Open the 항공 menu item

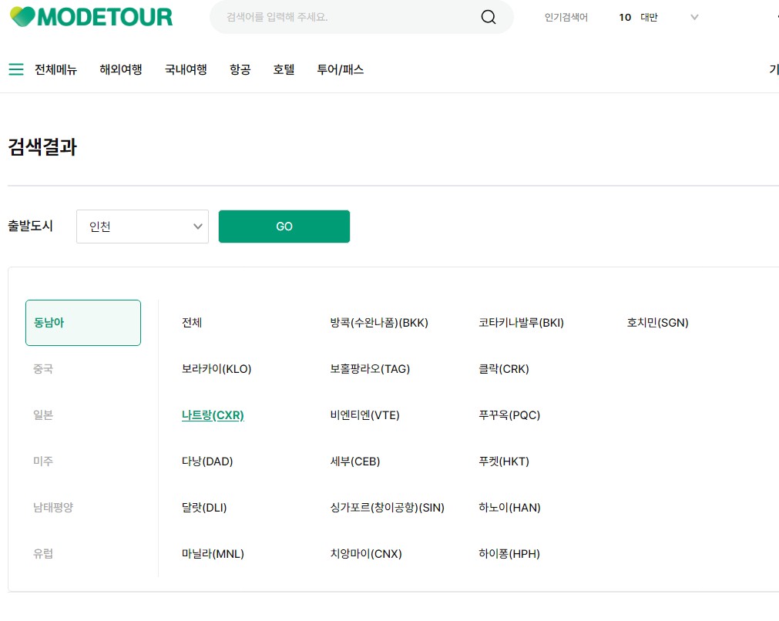[x=240, y=69]
